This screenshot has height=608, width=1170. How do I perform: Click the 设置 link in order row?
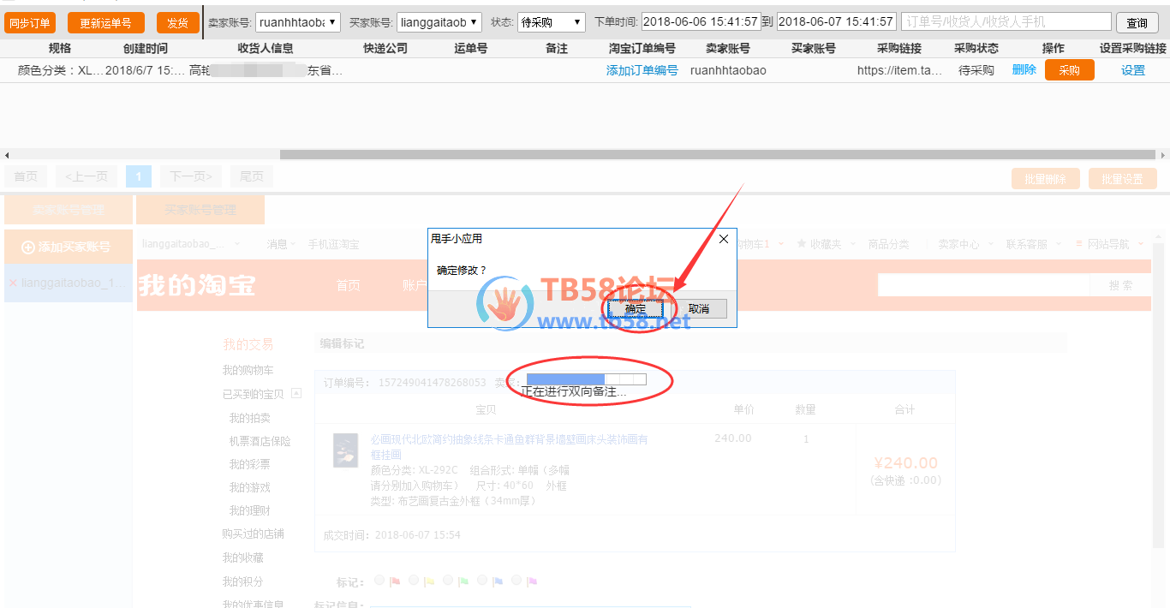tap(1133, 70)
